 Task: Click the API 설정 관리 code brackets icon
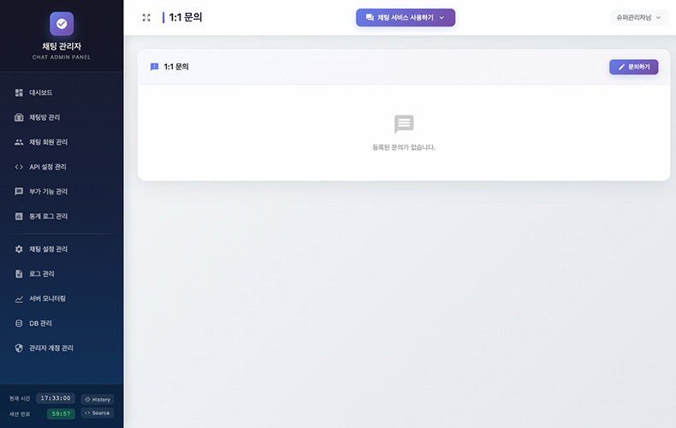(x=19, y=167)
